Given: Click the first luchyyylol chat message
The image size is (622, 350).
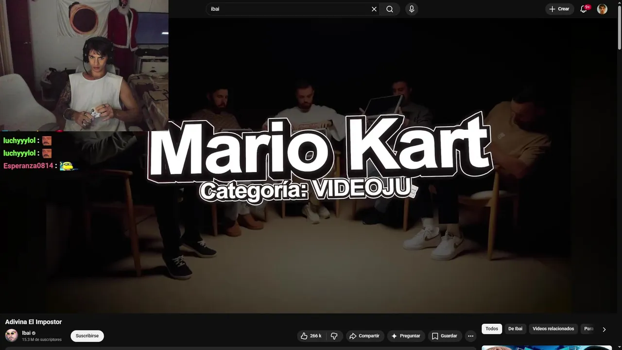Looking at the screenshot, I should coord(27,140).
